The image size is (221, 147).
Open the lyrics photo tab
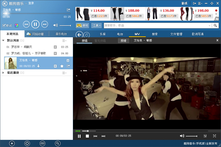(198, 34)
